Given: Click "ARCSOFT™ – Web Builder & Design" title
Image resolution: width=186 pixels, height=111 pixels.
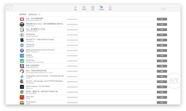Looking at the screenshot, I should [40, 39].
